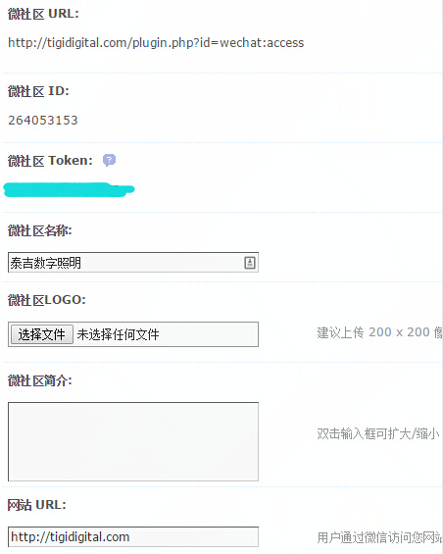The height and width of the screenshot is (554, 443).
Task: Click the Token help question mark icon
Action: point(109,160)
